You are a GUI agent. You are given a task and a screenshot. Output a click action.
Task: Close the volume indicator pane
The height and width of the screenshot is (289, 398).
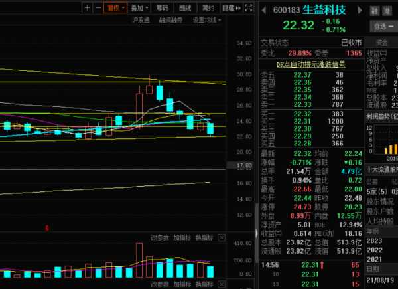click(222, 238)
